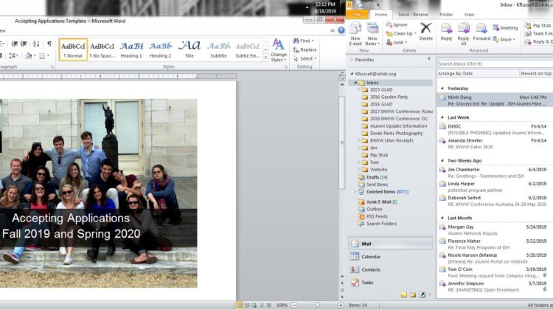Click Increase Indent icon in Word
Screen dimensions: 553x310
pos(24,44)
